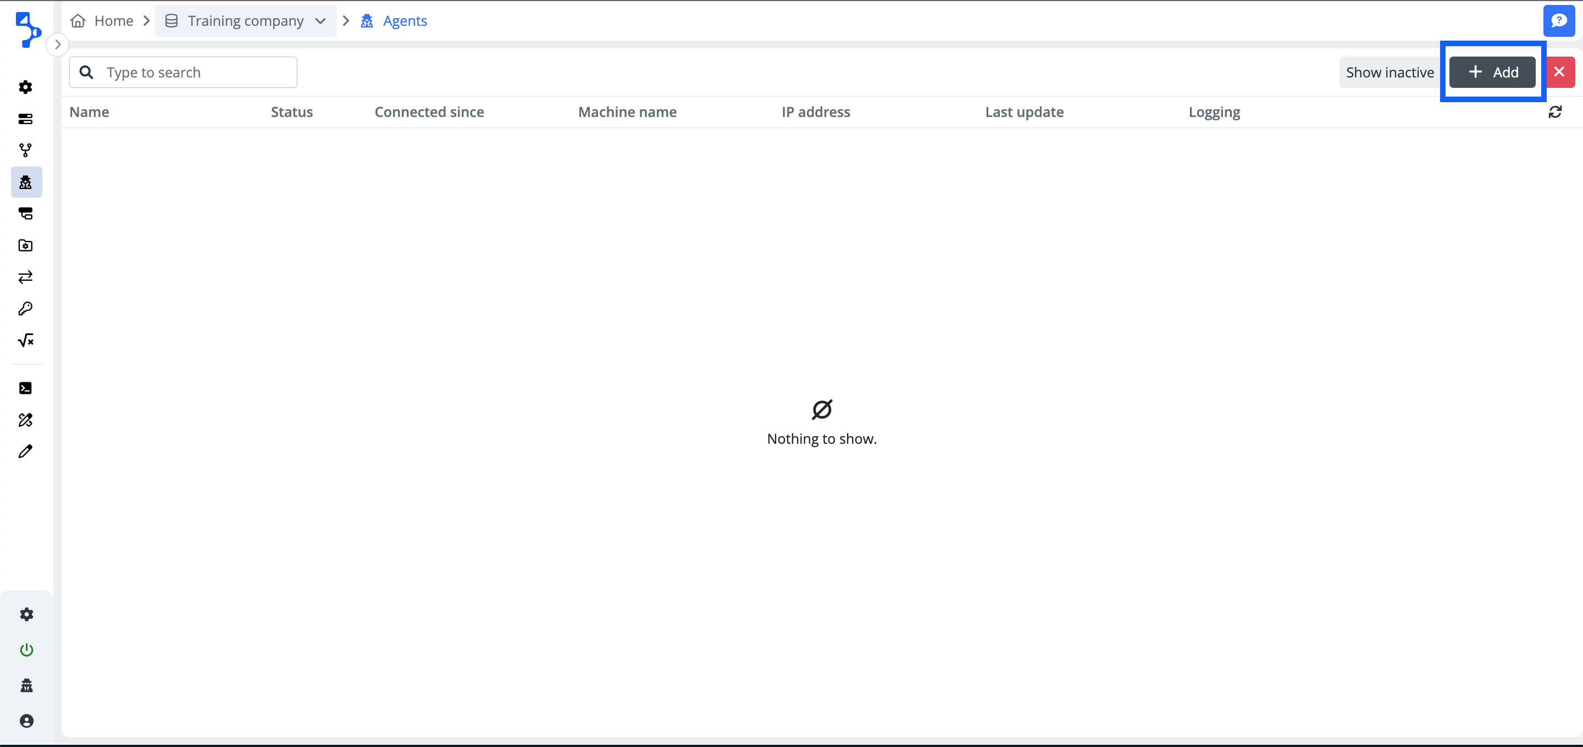Click the red X button
Image resolution: width=1583 pixels, height=747 pixels.
[x=1559, y=73]
